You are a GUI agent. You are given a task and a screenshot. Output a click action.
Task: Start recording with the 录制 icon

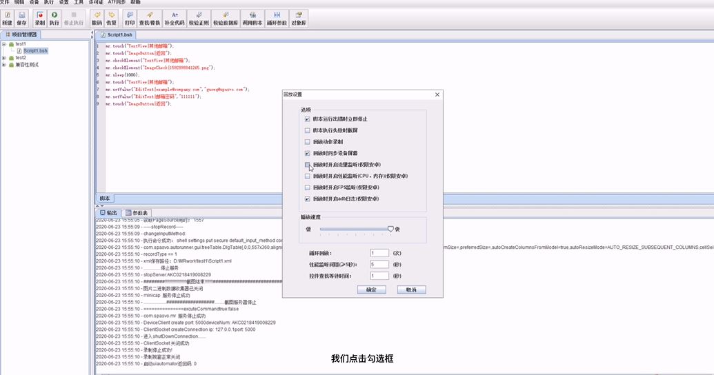click(40, 18)
